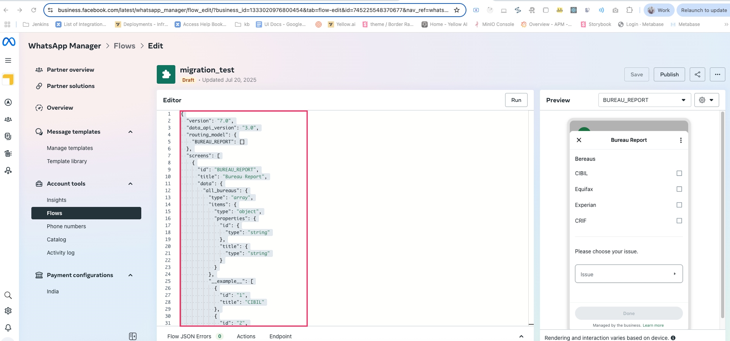
Task: Open Manage templates
Action: point(70,148)
